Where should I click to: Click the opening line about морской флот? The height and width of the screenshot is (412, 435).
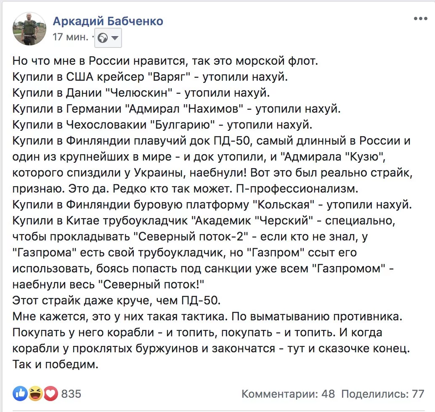[x=165, y=61]
